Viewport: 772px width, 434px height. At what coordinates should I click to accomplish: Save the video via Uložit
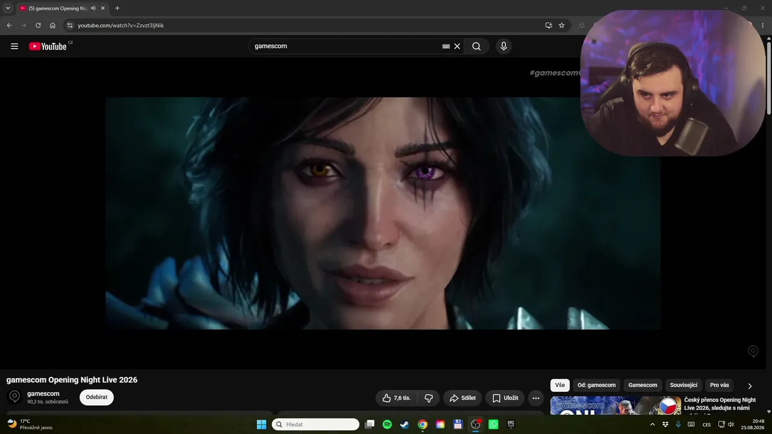[505, 398]
